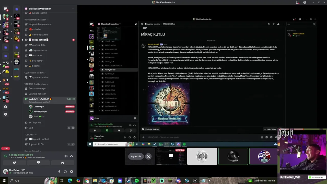
Task: Open Discord help question mark icon
Action: [305, 2]
